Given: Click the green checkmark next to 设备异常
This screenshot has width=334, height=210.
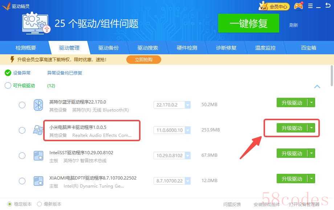Looking at the screenshot, I should coord(8,73).
